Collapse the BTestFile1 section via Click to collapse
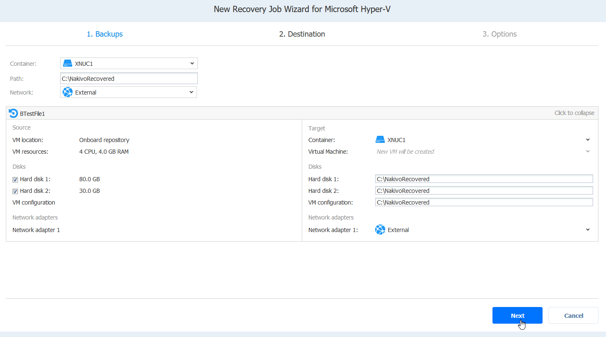 [574, 113]
